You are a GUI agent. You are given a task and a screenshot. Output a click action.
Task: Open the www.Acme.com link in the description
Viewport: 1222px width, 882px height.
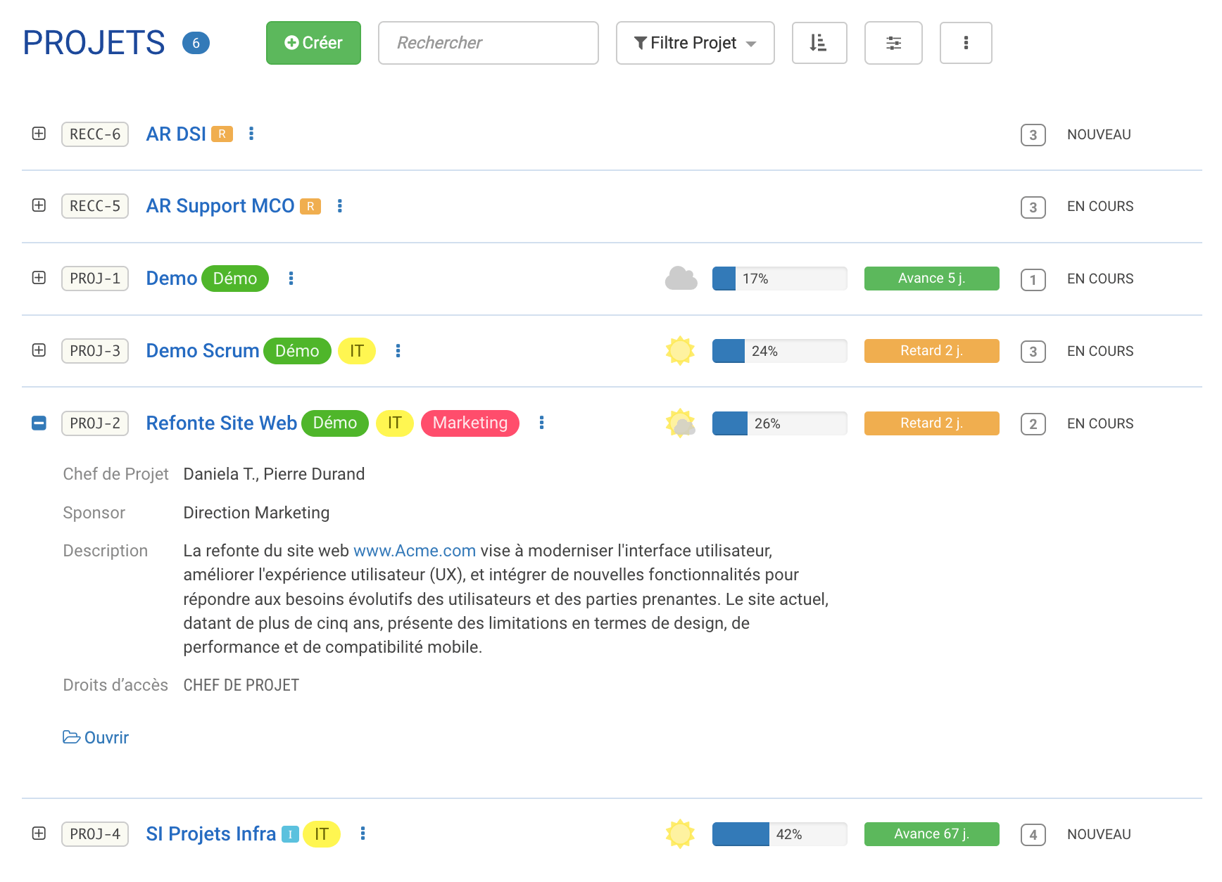414,551
